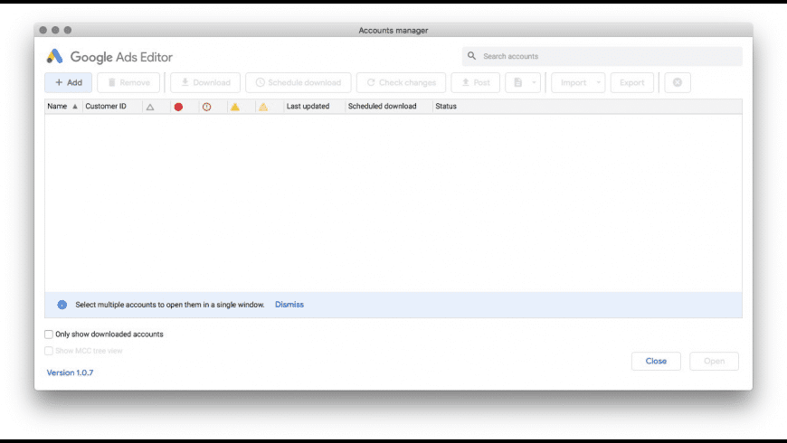
Task: Click the Export button
Action: [632, 83]
